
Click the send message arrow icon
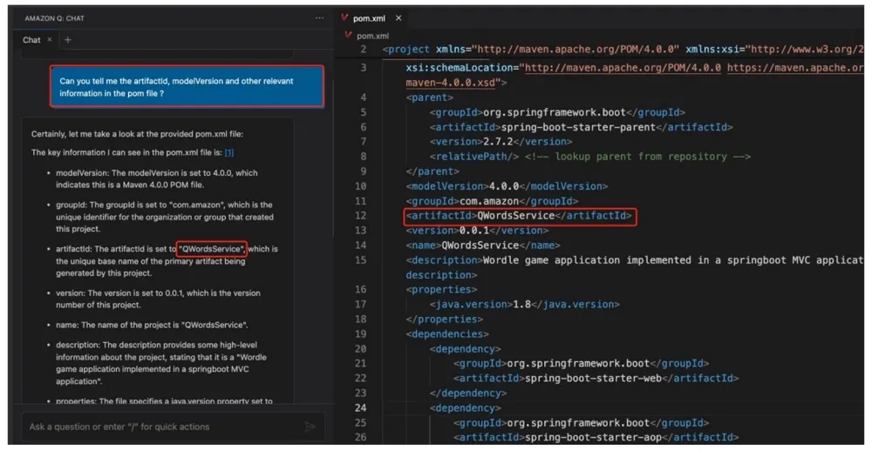point(310,427)
